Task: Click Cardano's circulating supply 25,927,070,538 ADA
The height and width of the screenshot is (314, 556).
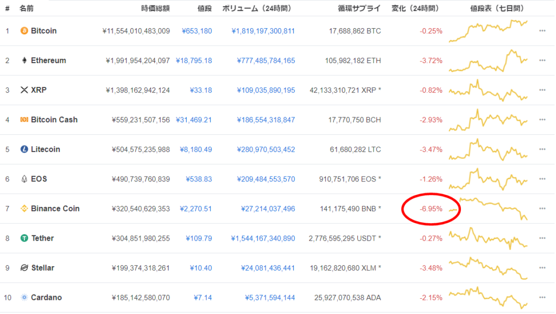Action: pos(347,298)
